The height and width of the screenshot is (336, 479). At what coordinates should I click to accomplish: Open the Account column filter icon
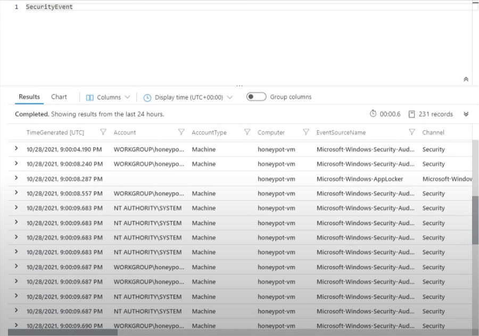coord(181,132)
